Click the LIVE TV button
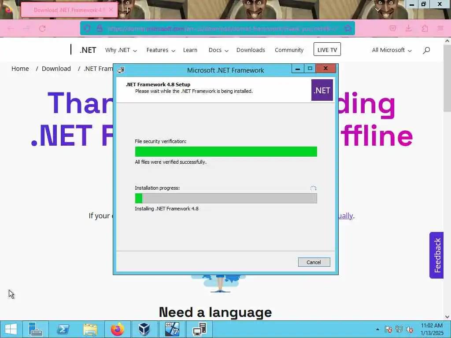The width and height of the screenshot is (451, 338). click(327, 49)
